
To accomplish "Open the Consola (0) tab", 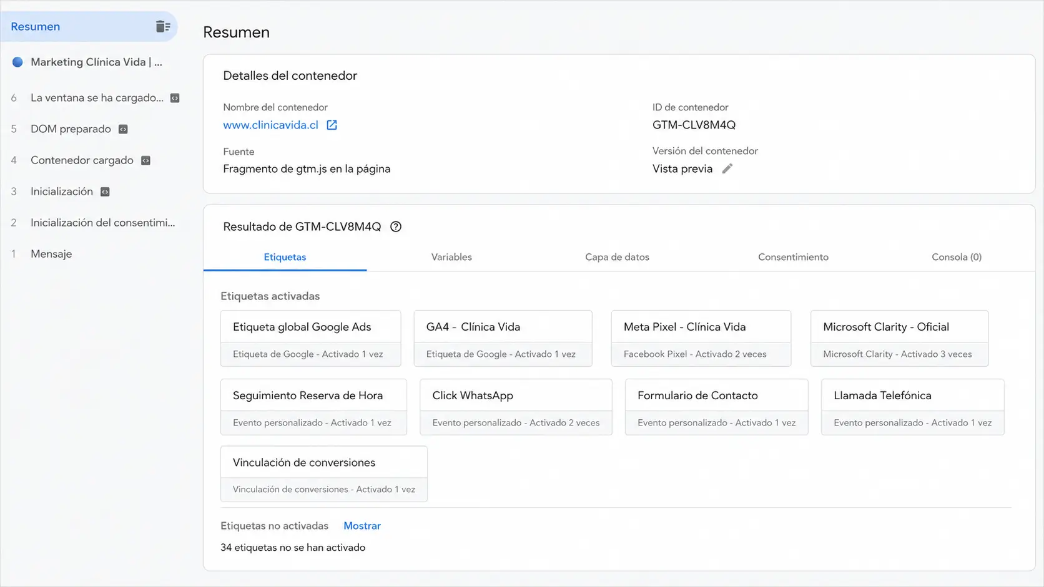I will 957,257.
